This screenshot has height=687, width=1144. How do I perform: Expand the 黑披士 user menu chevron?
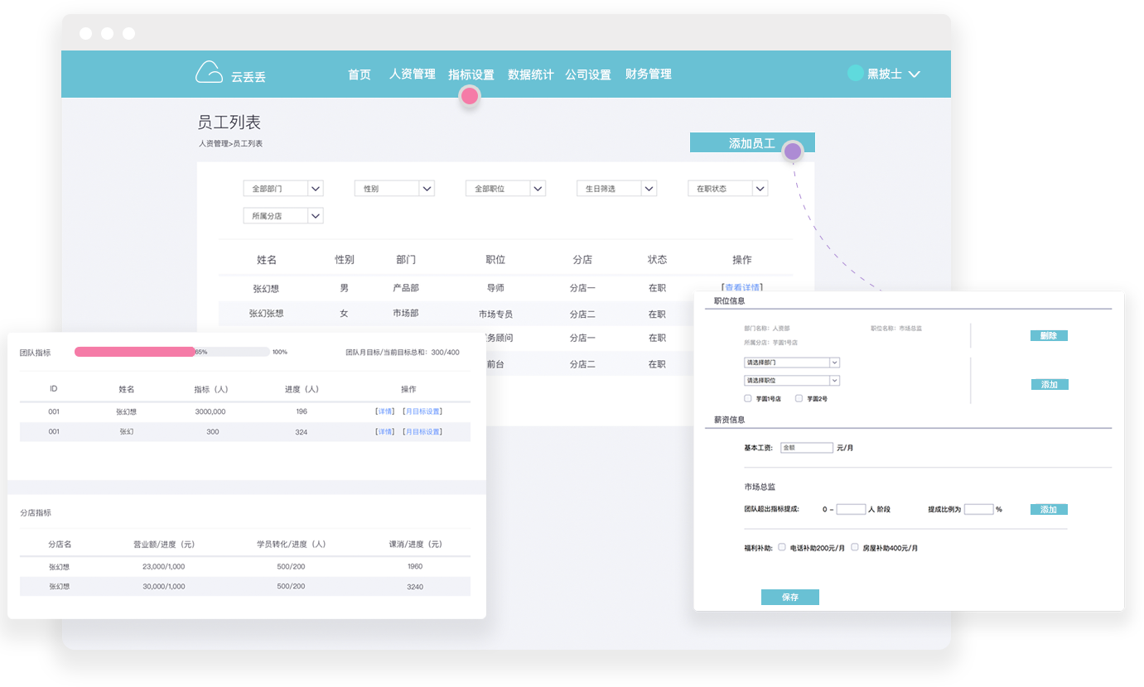tap(915, 74)
